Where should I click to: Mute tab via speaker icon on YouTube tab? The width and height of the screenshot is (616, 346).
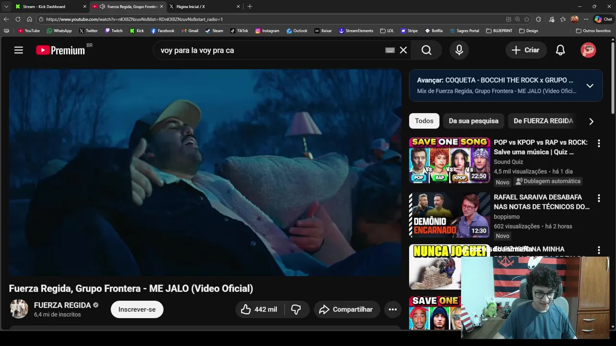pos(102,6)
